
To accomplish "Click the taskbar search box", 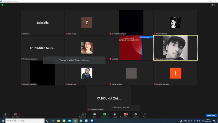I will 25,121.
